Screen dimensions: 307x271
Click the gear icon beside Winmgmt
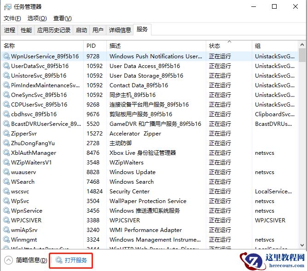[6, 240]
